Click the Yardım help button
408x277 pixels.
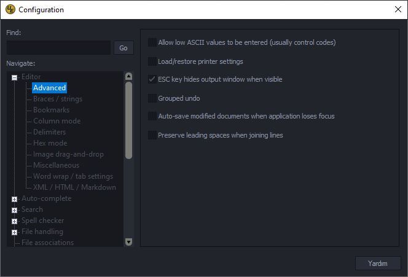pyautogui.click(x=378, y=263)
